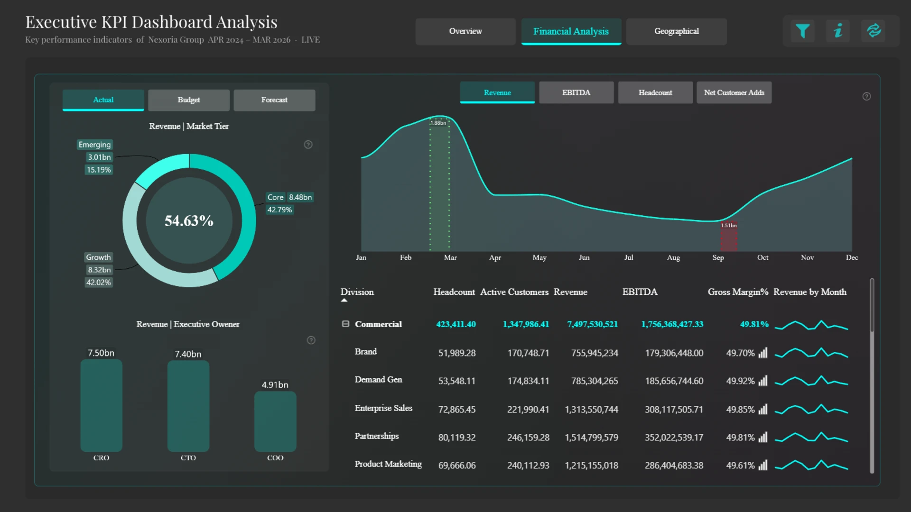Sort by Division column arrow
Image resolution: width=911 pixels, height=512 pixels.
(x=344, y=300)
